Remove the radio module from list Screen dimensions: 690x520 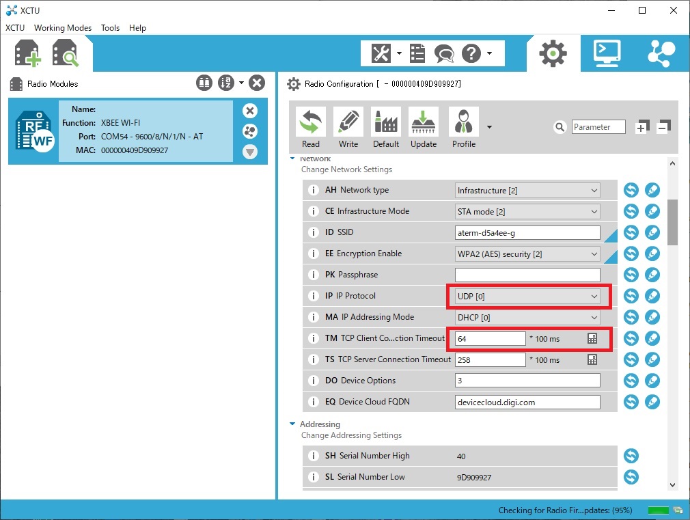pos(250,111)
